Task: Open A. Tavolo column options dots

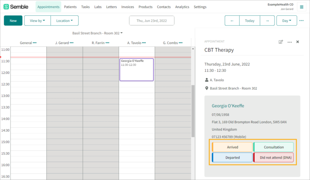Action: click(144, 43)
